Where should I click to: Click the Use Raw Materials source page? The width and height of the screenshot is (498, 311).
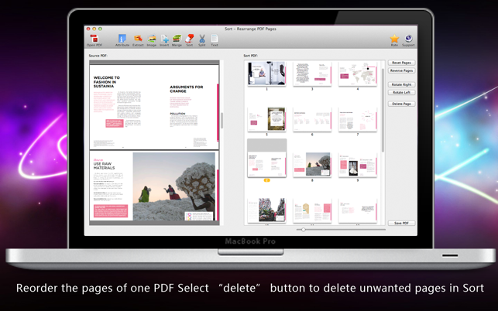(x=154, y=186)
